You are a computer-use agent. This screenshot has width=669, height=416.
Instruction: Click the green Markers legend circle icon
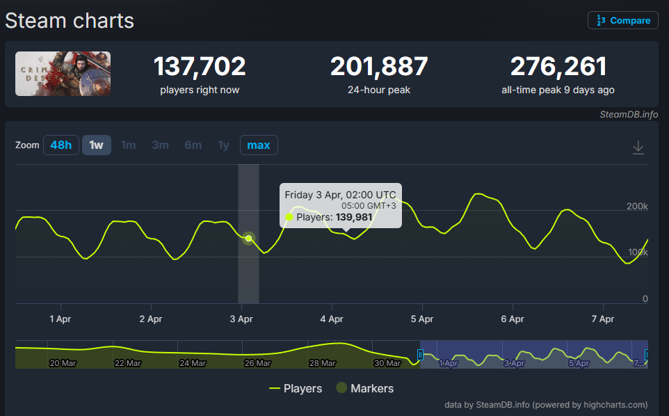341,388
